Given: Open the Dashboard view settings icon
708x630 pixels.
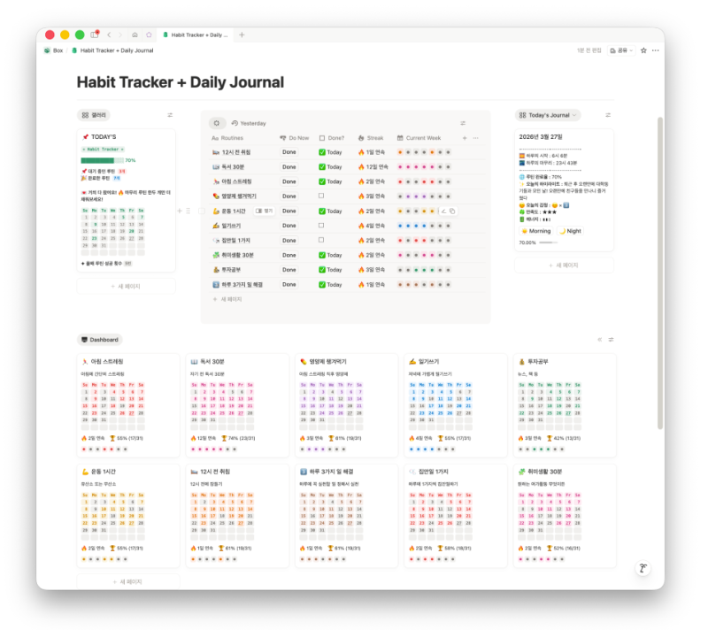Looking at the screenshot, I should tap(611, 340).
